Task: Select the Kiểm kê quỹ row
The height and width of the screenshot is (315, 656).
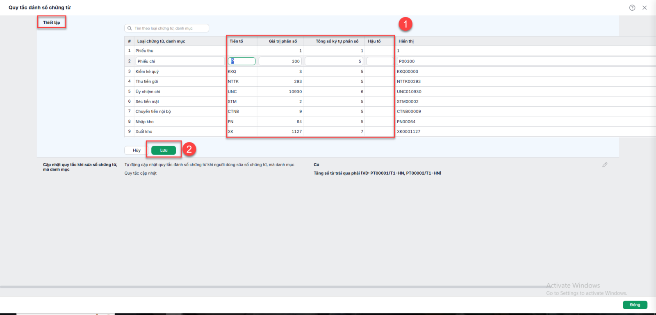Action: (x=390, y=72)
